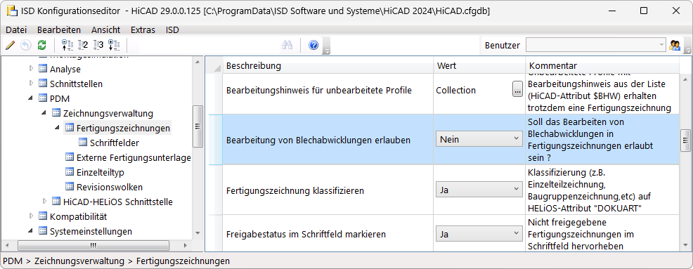Click the Beschreibung column header
693x269 pixels.
tap(328, 66)
